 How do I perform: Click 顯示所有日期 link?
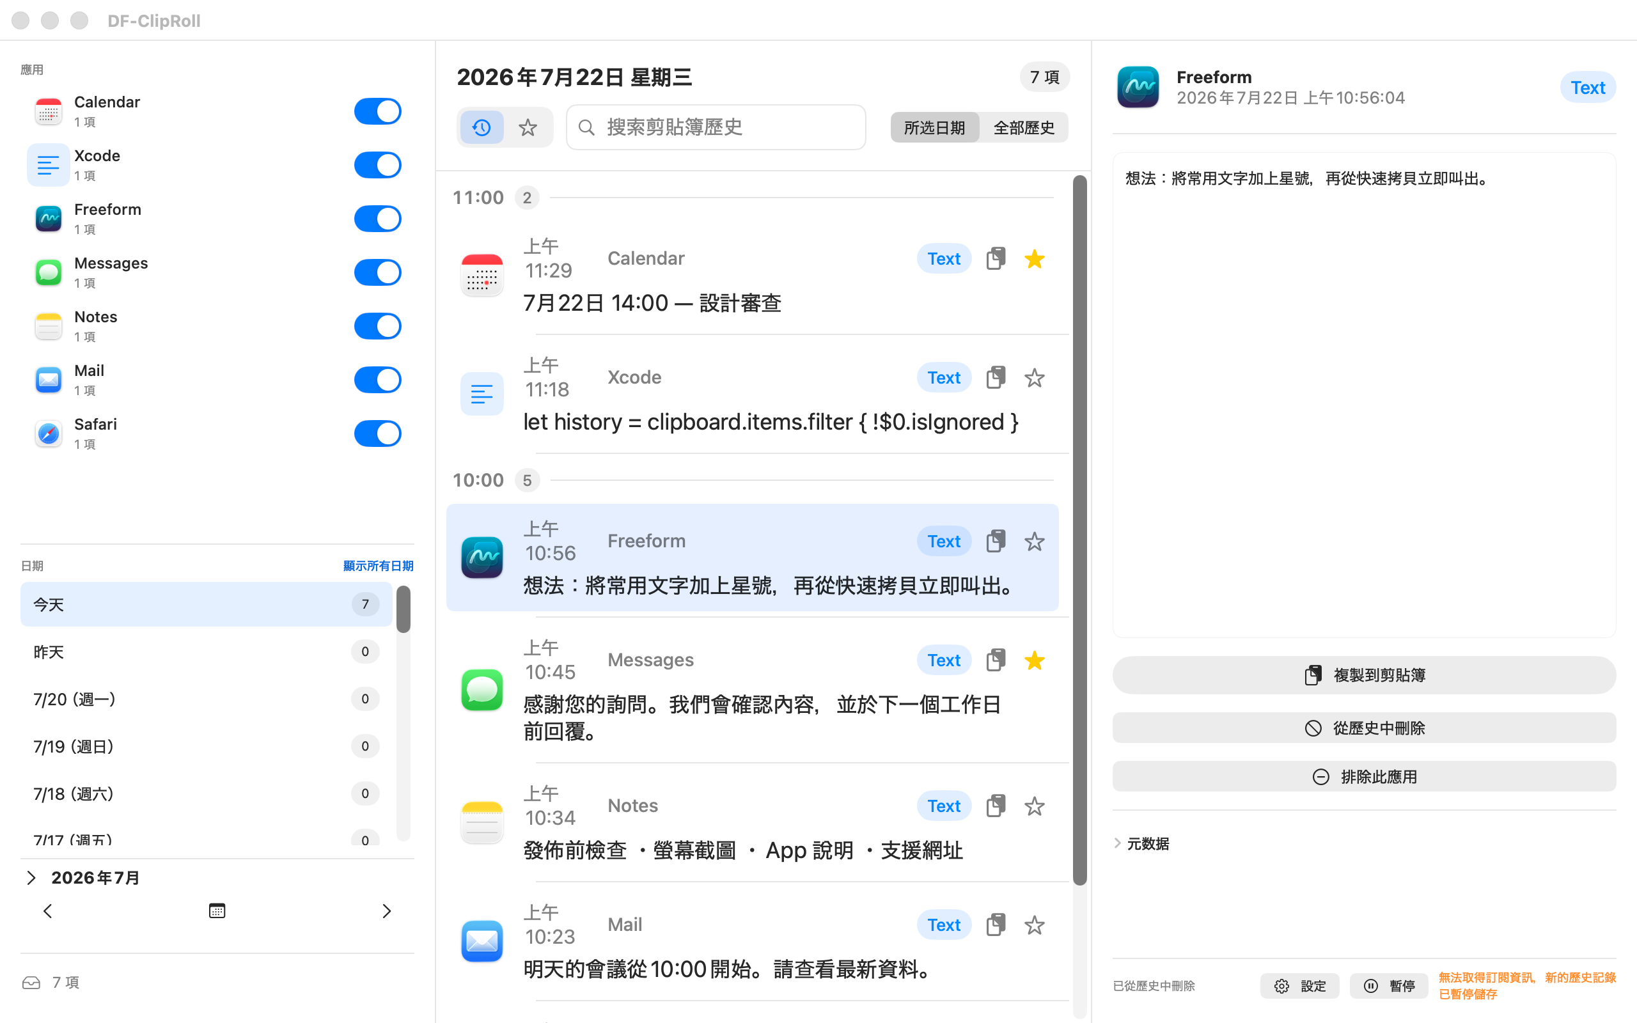pos(378,566)
